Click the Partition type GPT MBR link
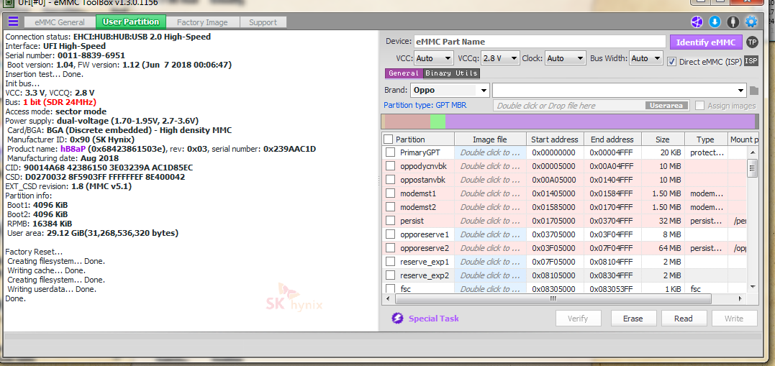The height and width of the screenshot is (366, 775). [x=425, y=105]
